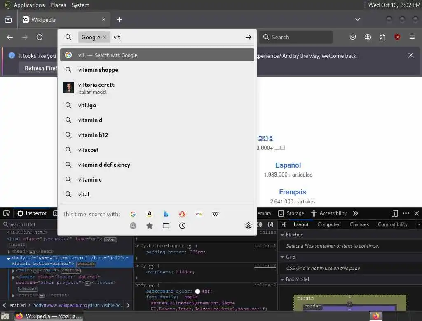This screenshot has width=422, height=321.
Task: Choose the 'vitiligo' suggestion
Action: [157, 105]
